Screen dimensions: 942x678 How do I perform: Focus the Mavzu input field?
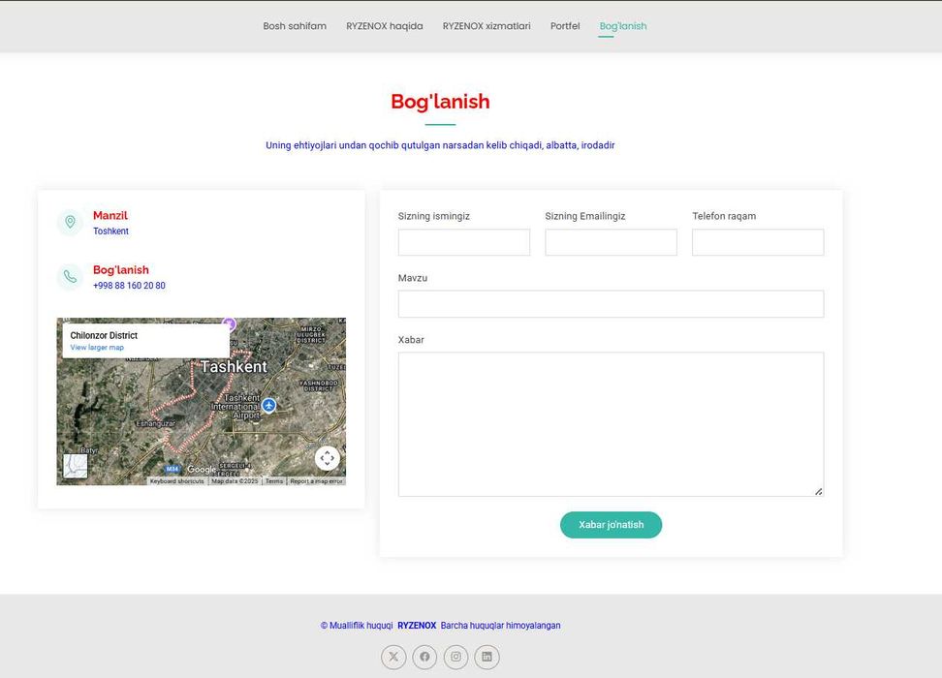click(x=611, y=304)
